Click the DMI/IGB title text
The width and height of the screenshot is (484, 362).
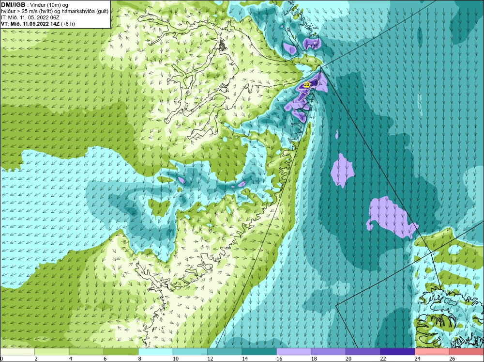(13, 5)
